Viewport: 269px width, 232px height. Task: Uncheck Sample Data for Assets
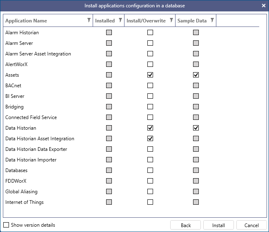196,75
